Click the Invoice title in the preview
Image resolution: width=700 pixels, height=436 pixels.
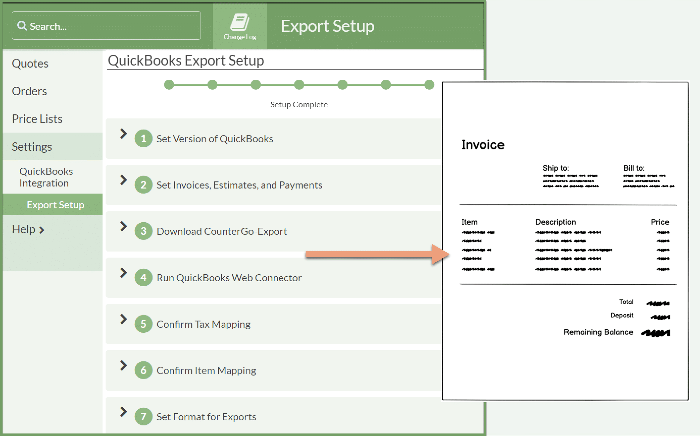483,145
